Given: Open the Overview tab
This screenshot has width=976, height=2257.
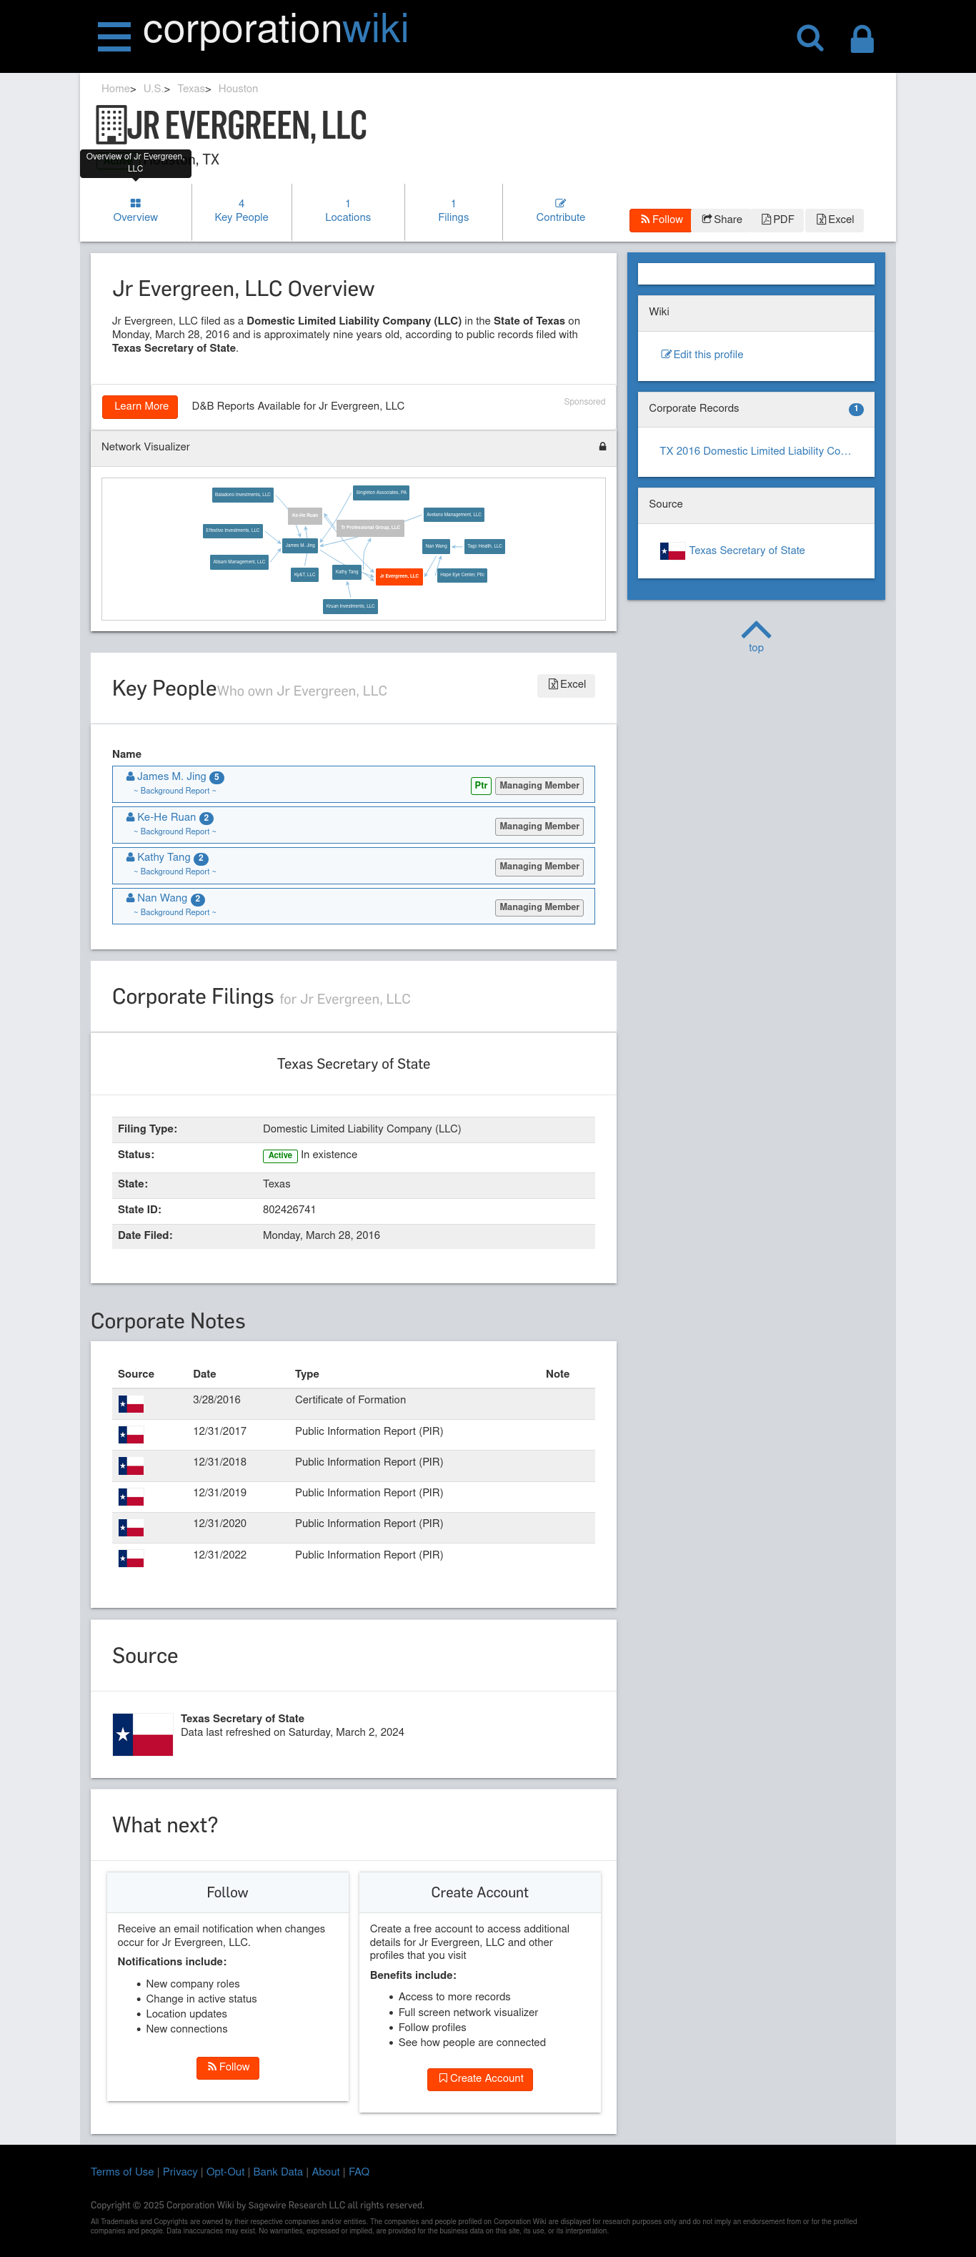Looking at the screenshot, I should point(136,211).
